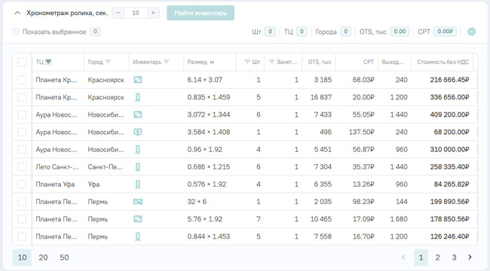The width and height of the screenshot is (490, 271).
Task: Go to next page using right arrow
Action: coord(470,257)
